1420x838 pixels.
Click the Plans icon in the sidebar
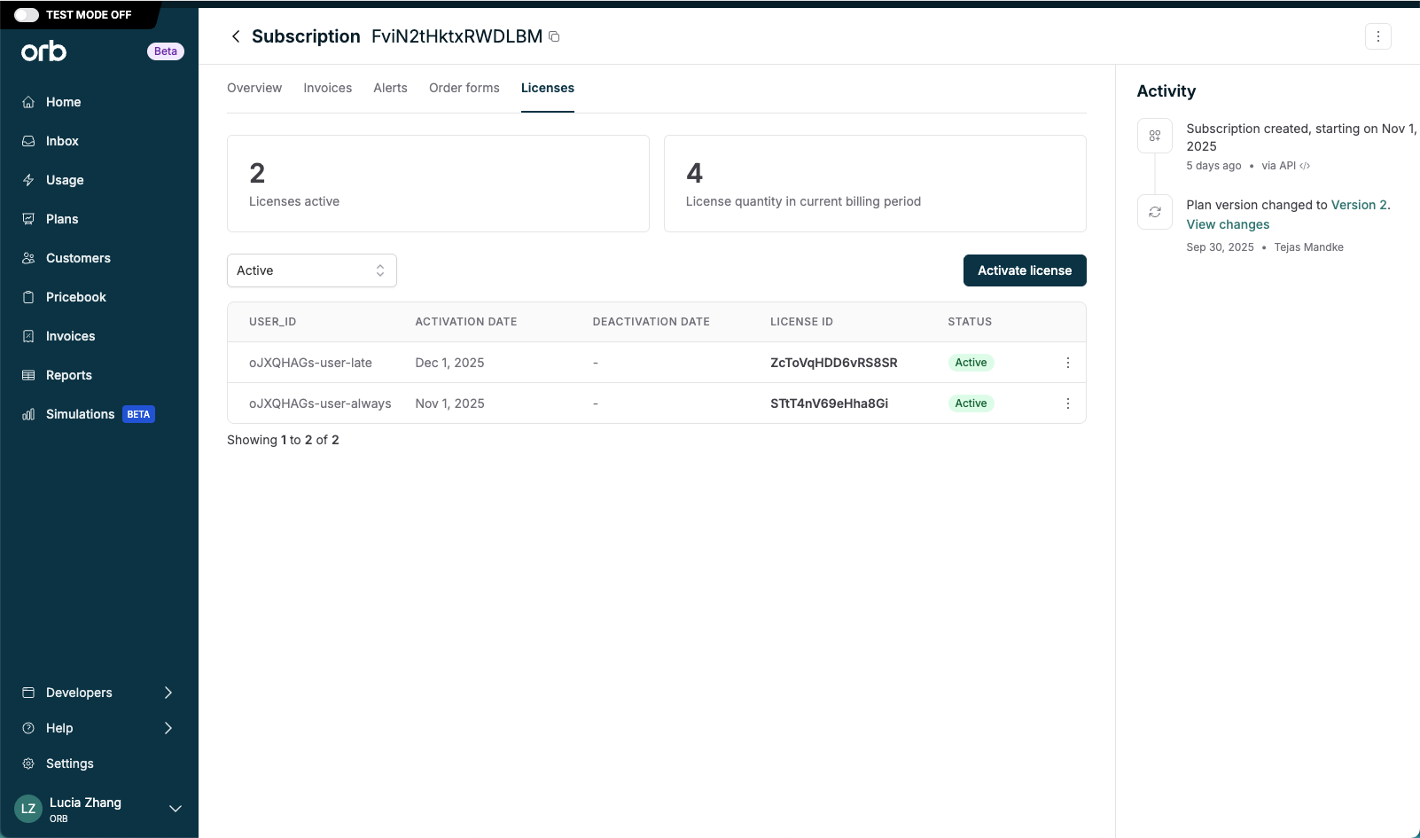click(x=28, y=219)
